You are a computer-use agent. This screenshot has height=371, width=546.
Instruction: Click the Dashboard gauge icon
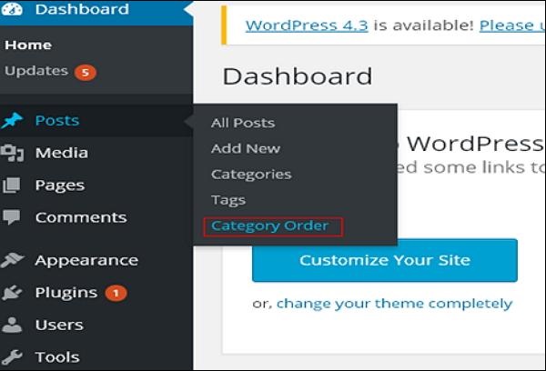click(13, 10)
